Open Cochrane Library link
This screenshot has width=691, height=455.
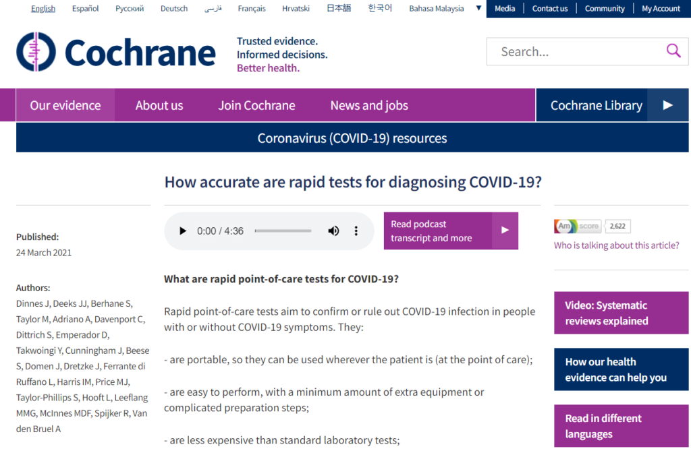pos(597,105)
